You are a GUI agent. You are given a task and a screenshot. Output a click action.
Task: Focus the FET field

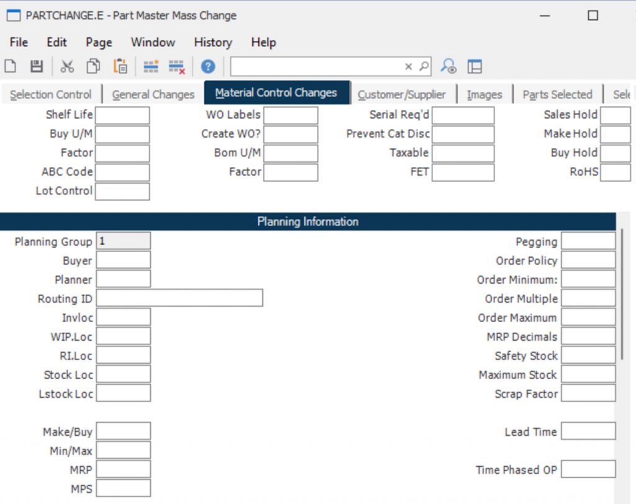pos(463,173)
